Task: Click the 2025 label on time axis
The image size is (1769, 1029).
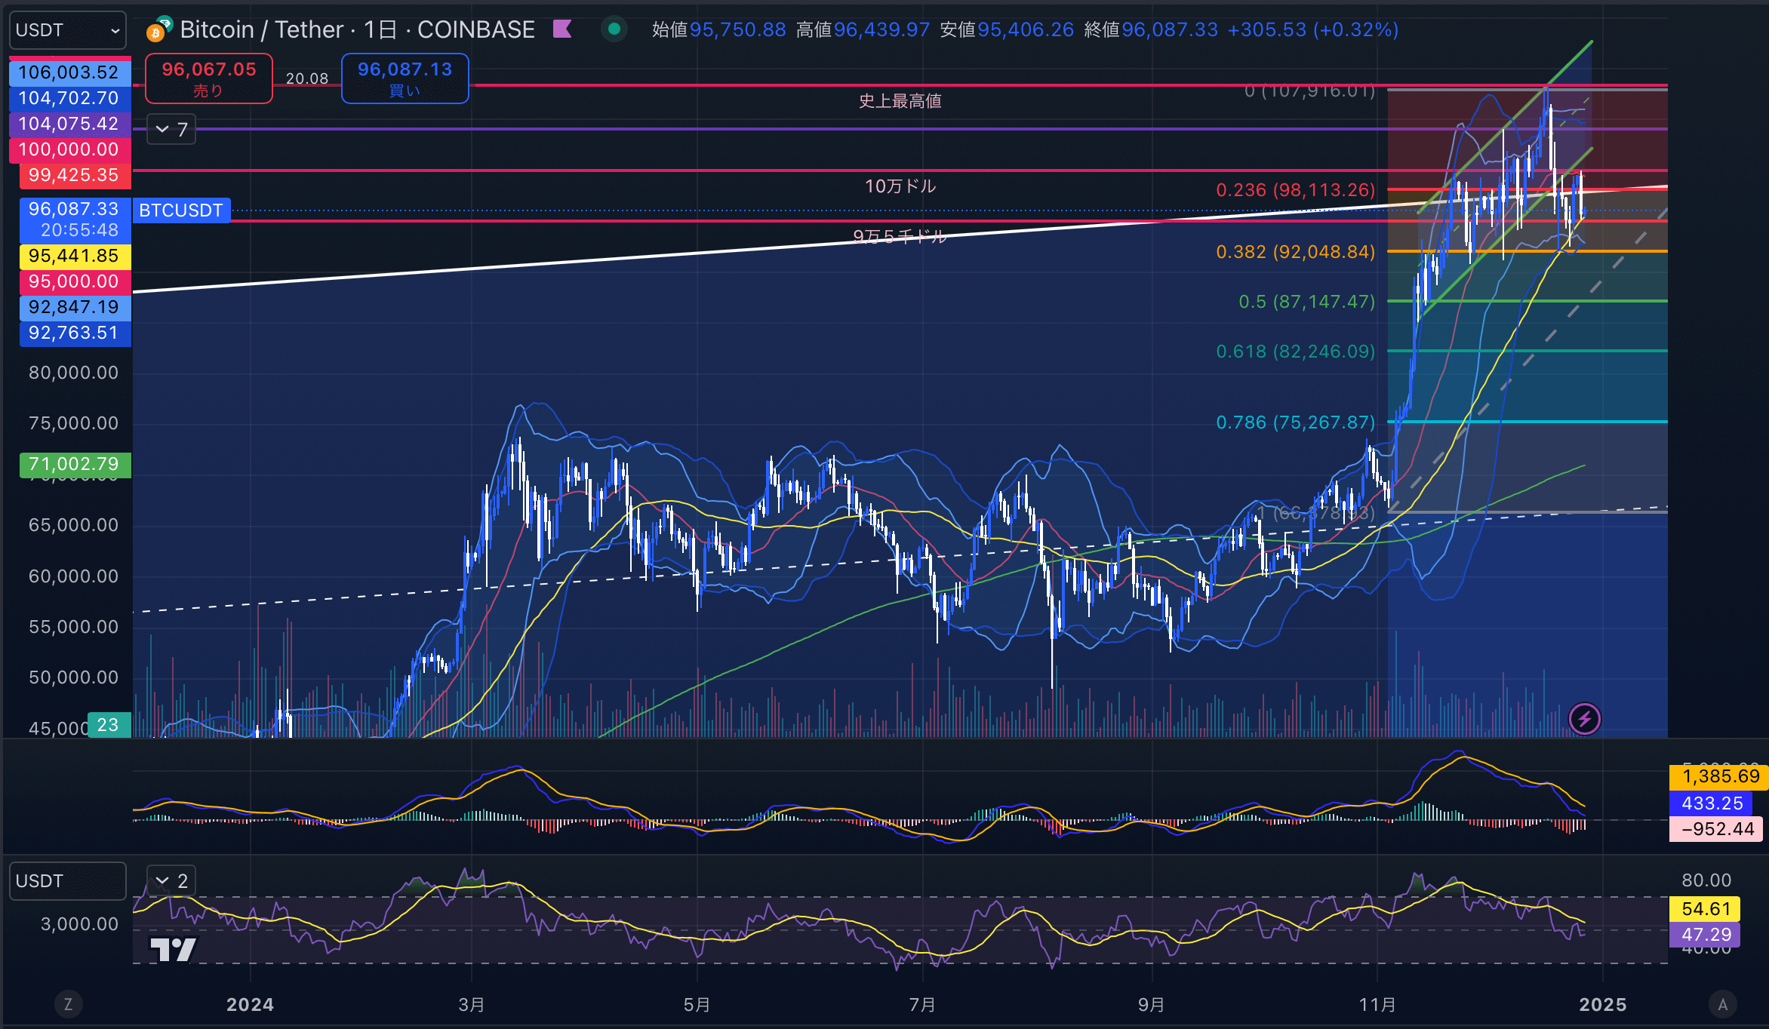Action: coord(1603,1005)
